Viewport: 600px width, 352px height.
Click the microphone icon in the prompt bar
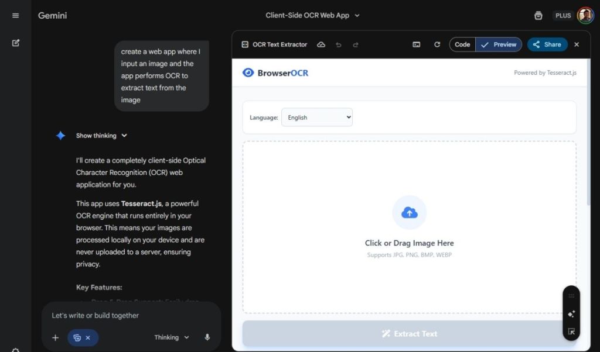[x=207, y=337]
